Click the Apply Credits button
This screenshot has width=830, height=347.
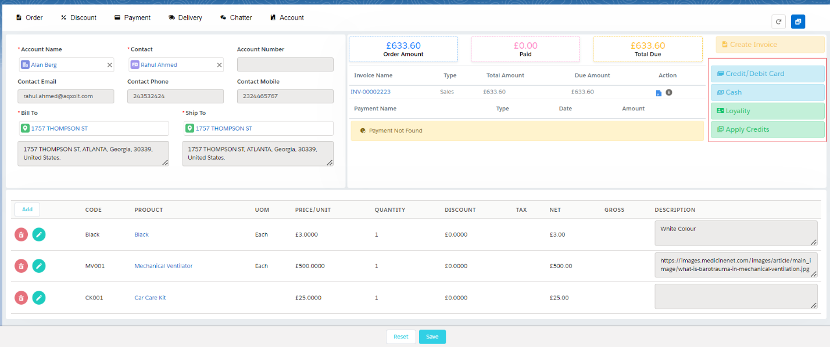[x=768, y=129]
